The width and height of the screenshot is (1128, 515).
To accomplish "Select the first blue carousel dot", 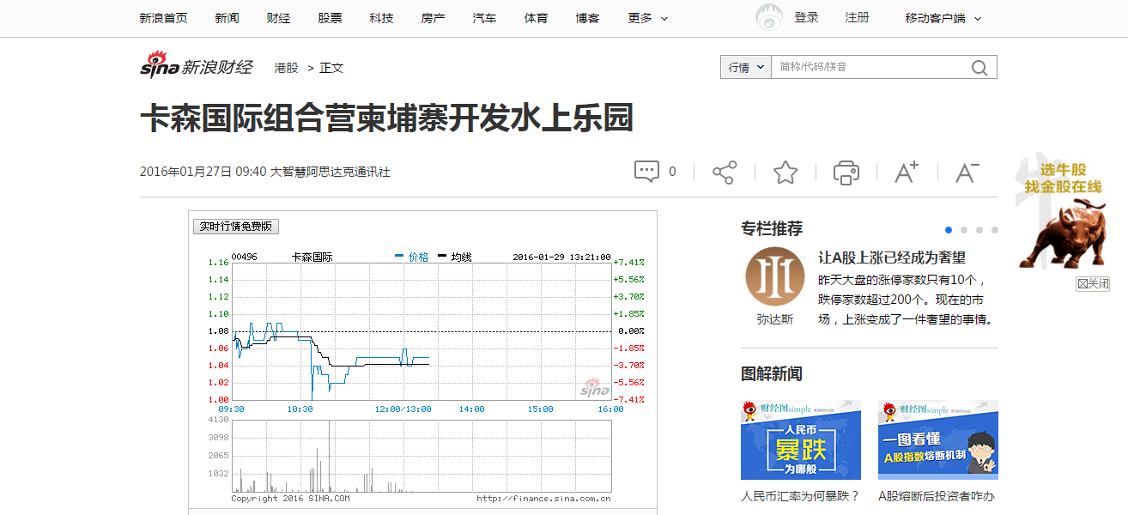I will 949,230.
